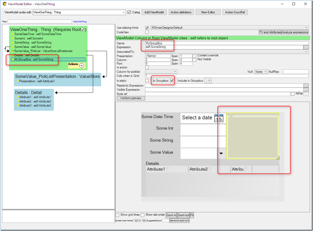
Task: Enable the Is static checkbox
Action: click(147, 81)
